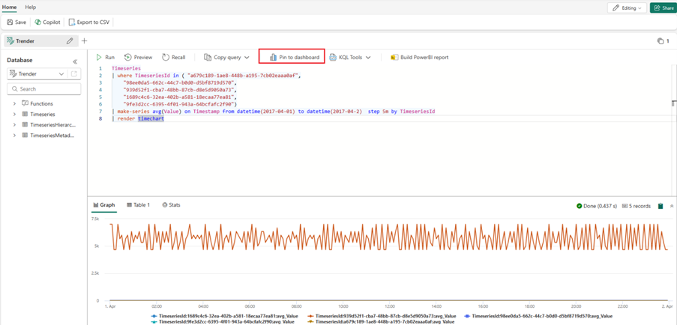The image size is (677, 325).
Task: Copy results with the clipboard icon
Action: (x=661, y=206)
